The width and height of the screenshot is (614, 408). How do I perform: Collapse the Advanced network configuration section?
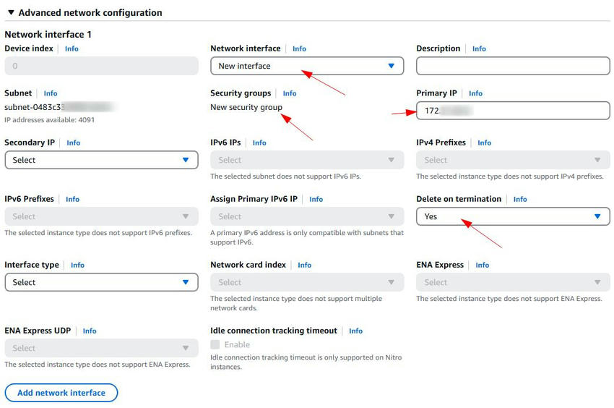[x=11, y=13]
